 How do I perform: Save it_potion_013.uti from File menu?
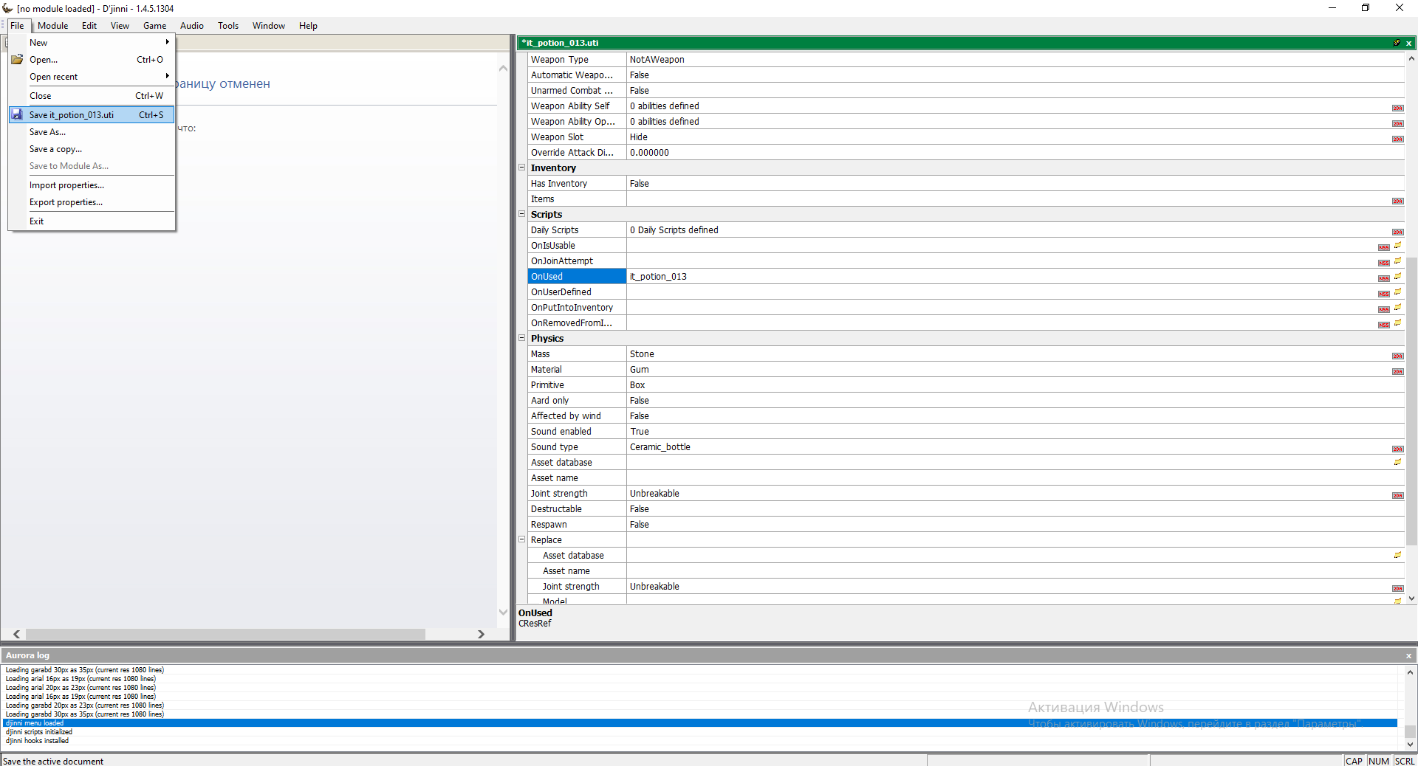[x=92, y=114]
